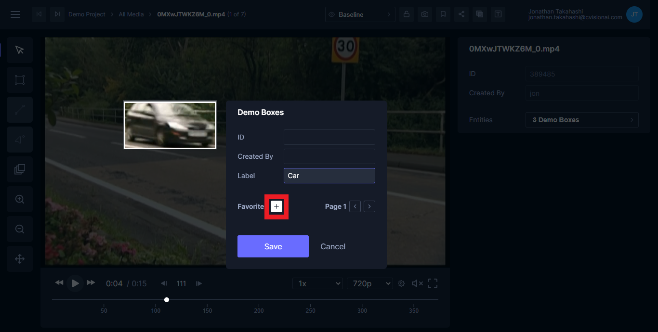The width and height of the screenshot is (658, 332).
Task: Expand the 3 Demo Boxes entities selector
Action: click(x=582, y=120)
